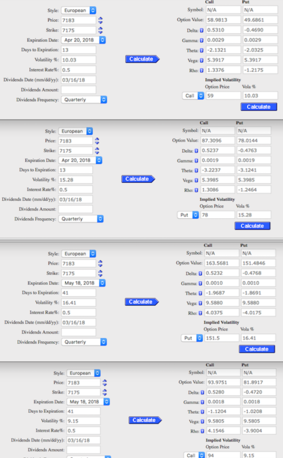
Task: Click the Price stepper arrows in first calculator
Action: click(x=100, y=20)
